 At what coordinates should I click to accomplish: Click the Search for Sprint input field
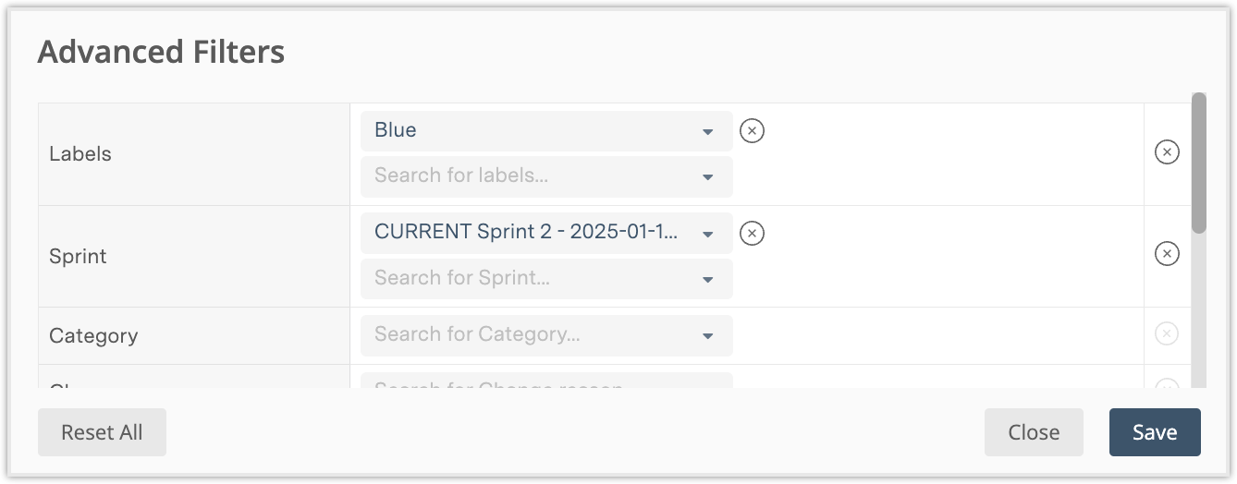click(527, 279)
